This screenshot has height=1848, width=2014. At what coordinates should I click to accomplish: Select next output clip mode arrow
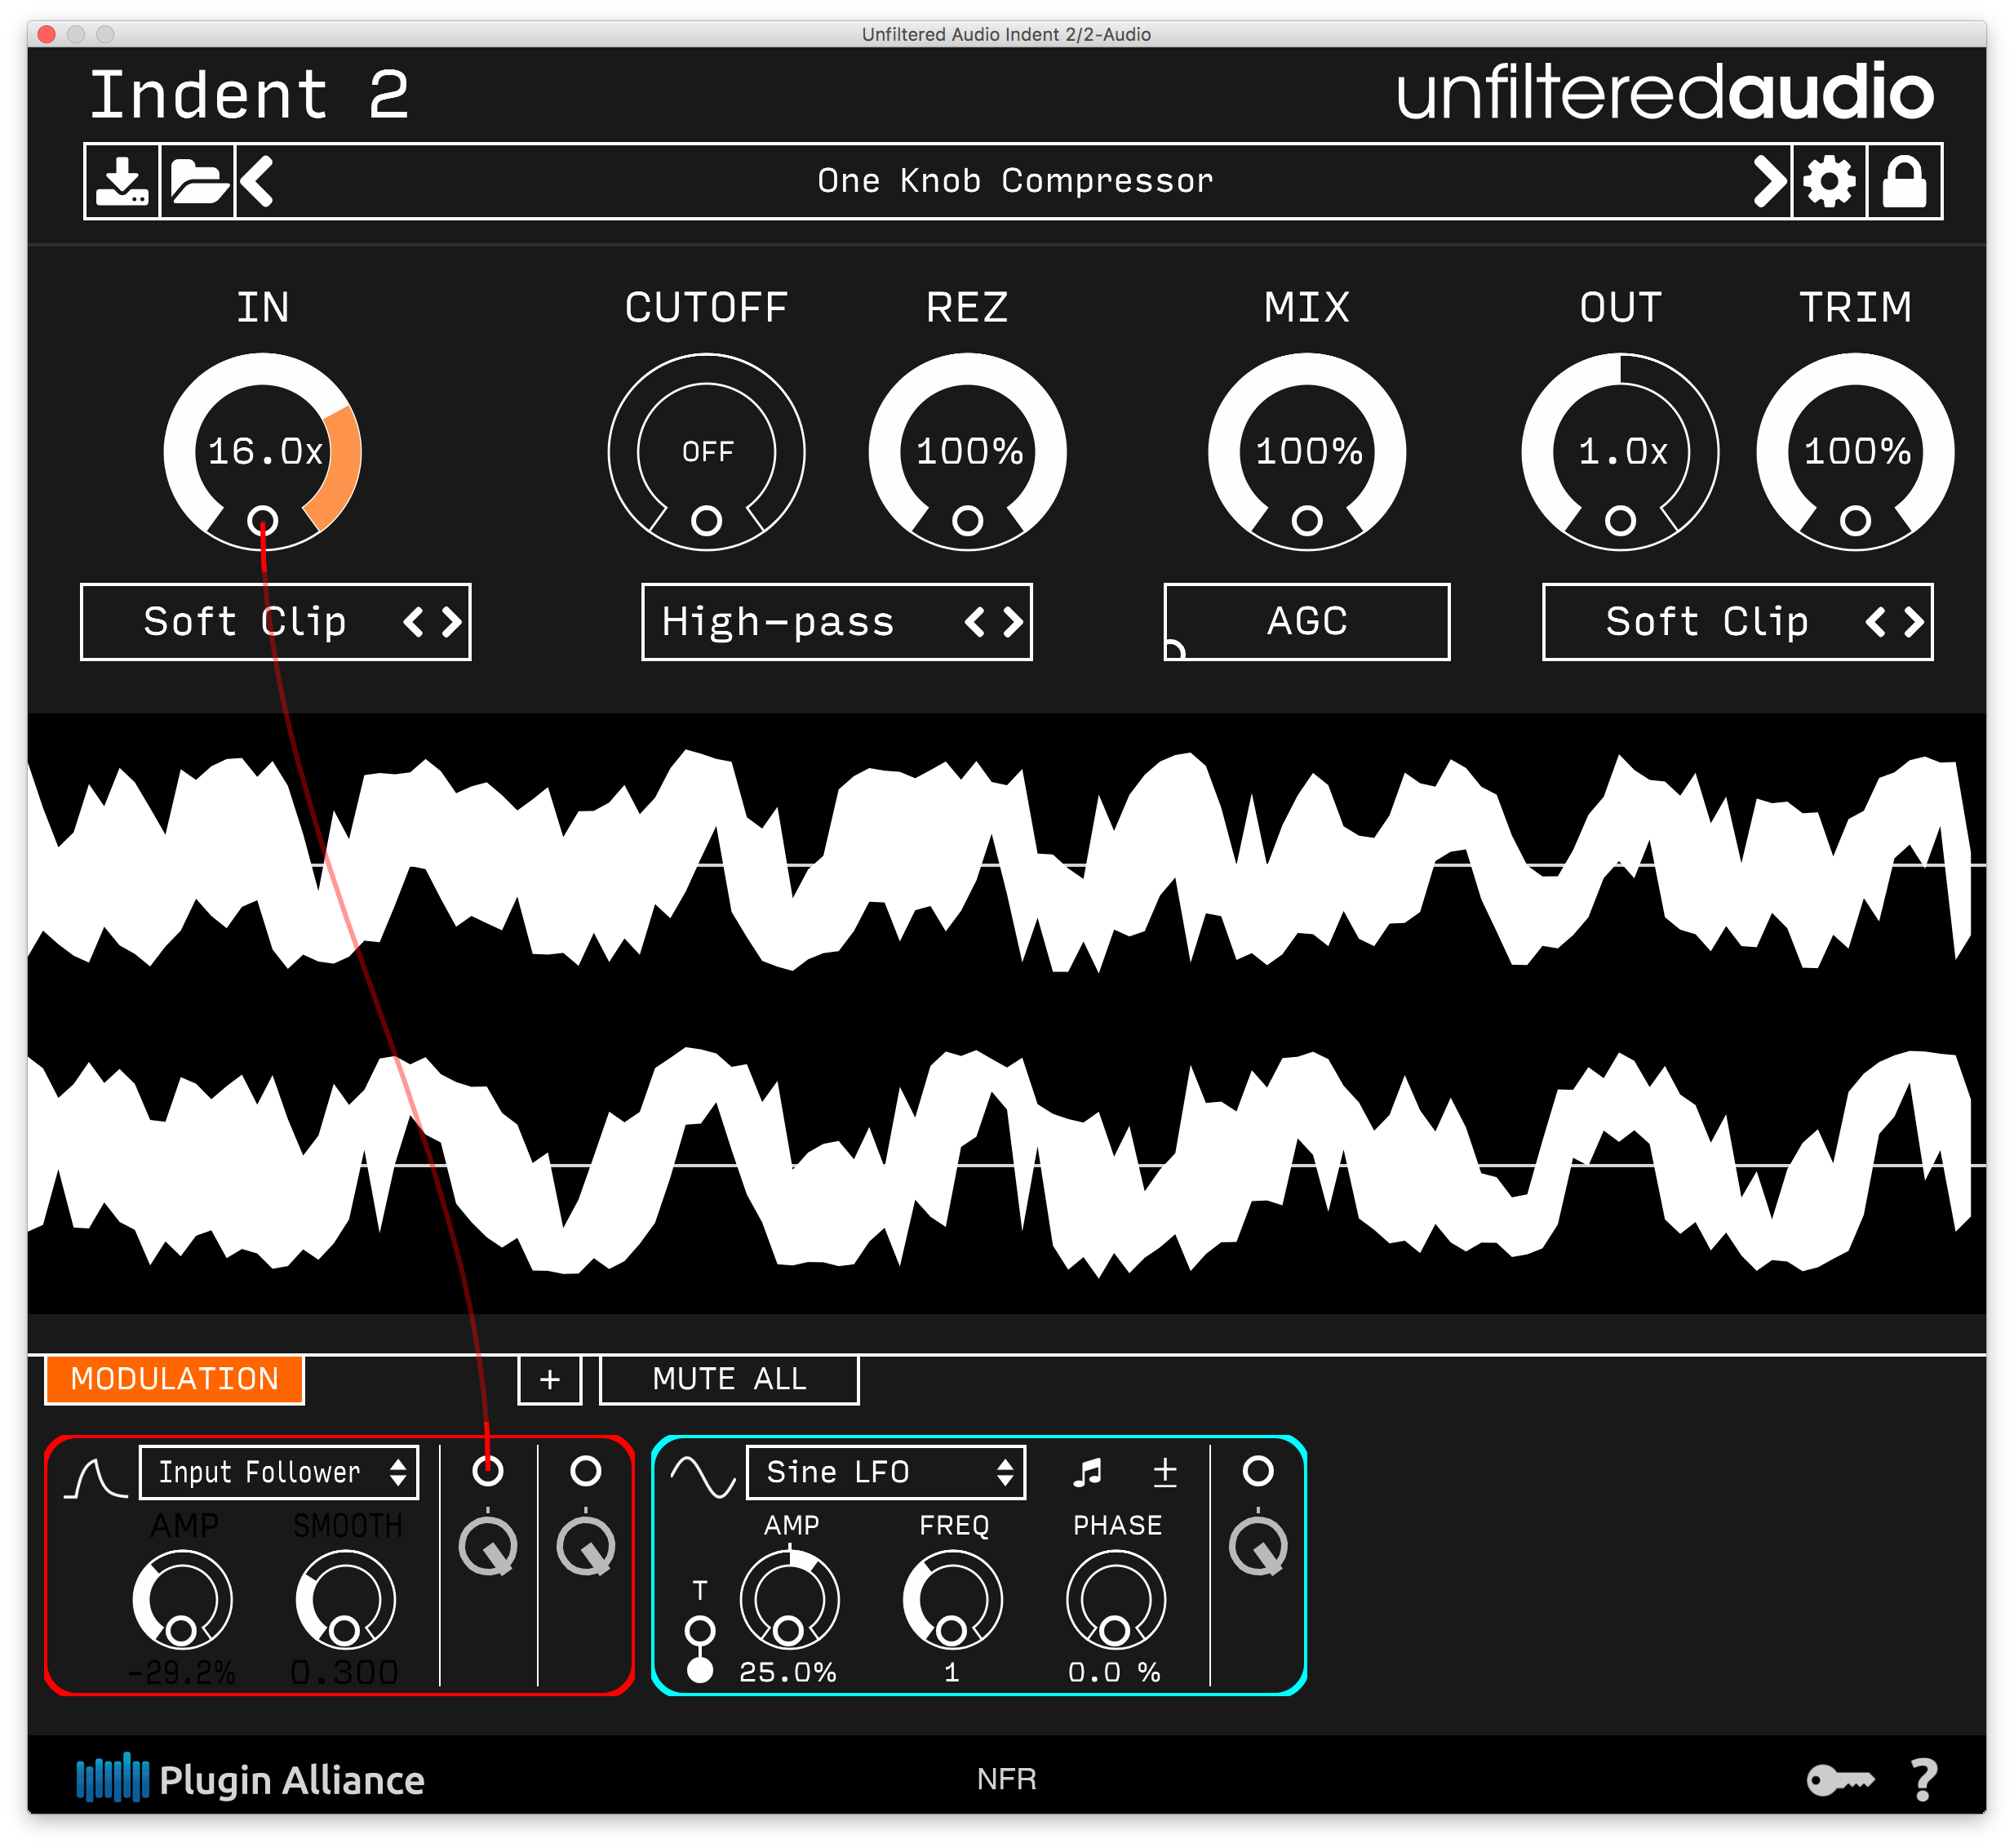tap(1914, 622)
